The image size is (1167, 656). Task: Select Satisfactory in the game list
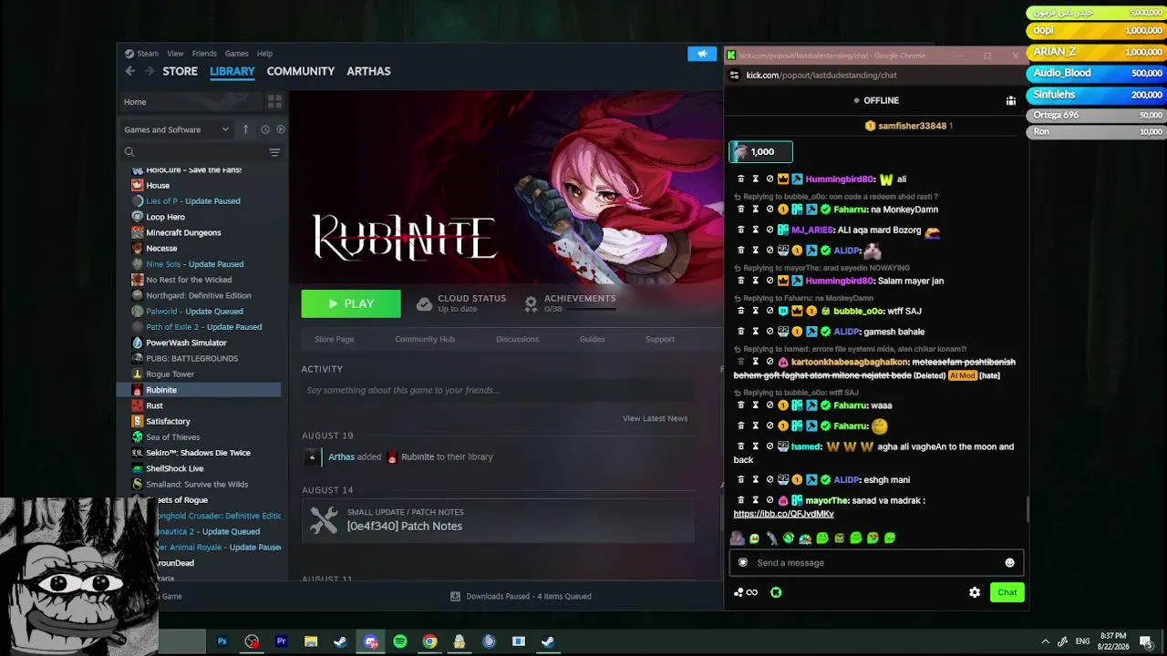point(168,421)
